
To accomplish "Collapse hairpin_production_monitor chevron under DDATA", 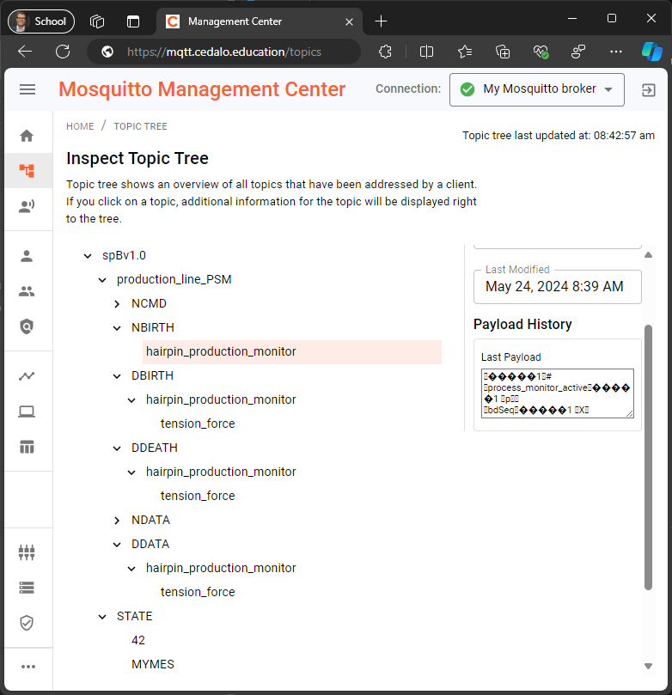I will [131, 569].
